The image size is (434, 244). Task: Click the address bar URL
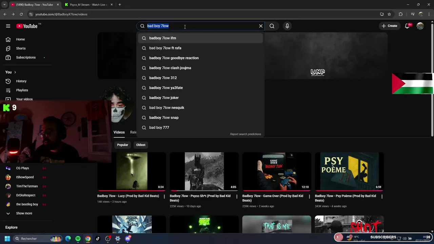click(61, 14)
